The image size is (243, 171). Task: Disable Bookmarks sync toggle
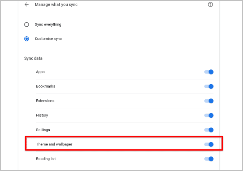pyautogui.click(x=209, y=86)
